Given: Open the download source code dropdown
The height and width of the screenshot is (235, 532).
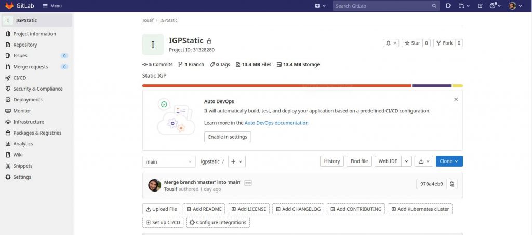Looking at the screenshot, I should 424,161.
